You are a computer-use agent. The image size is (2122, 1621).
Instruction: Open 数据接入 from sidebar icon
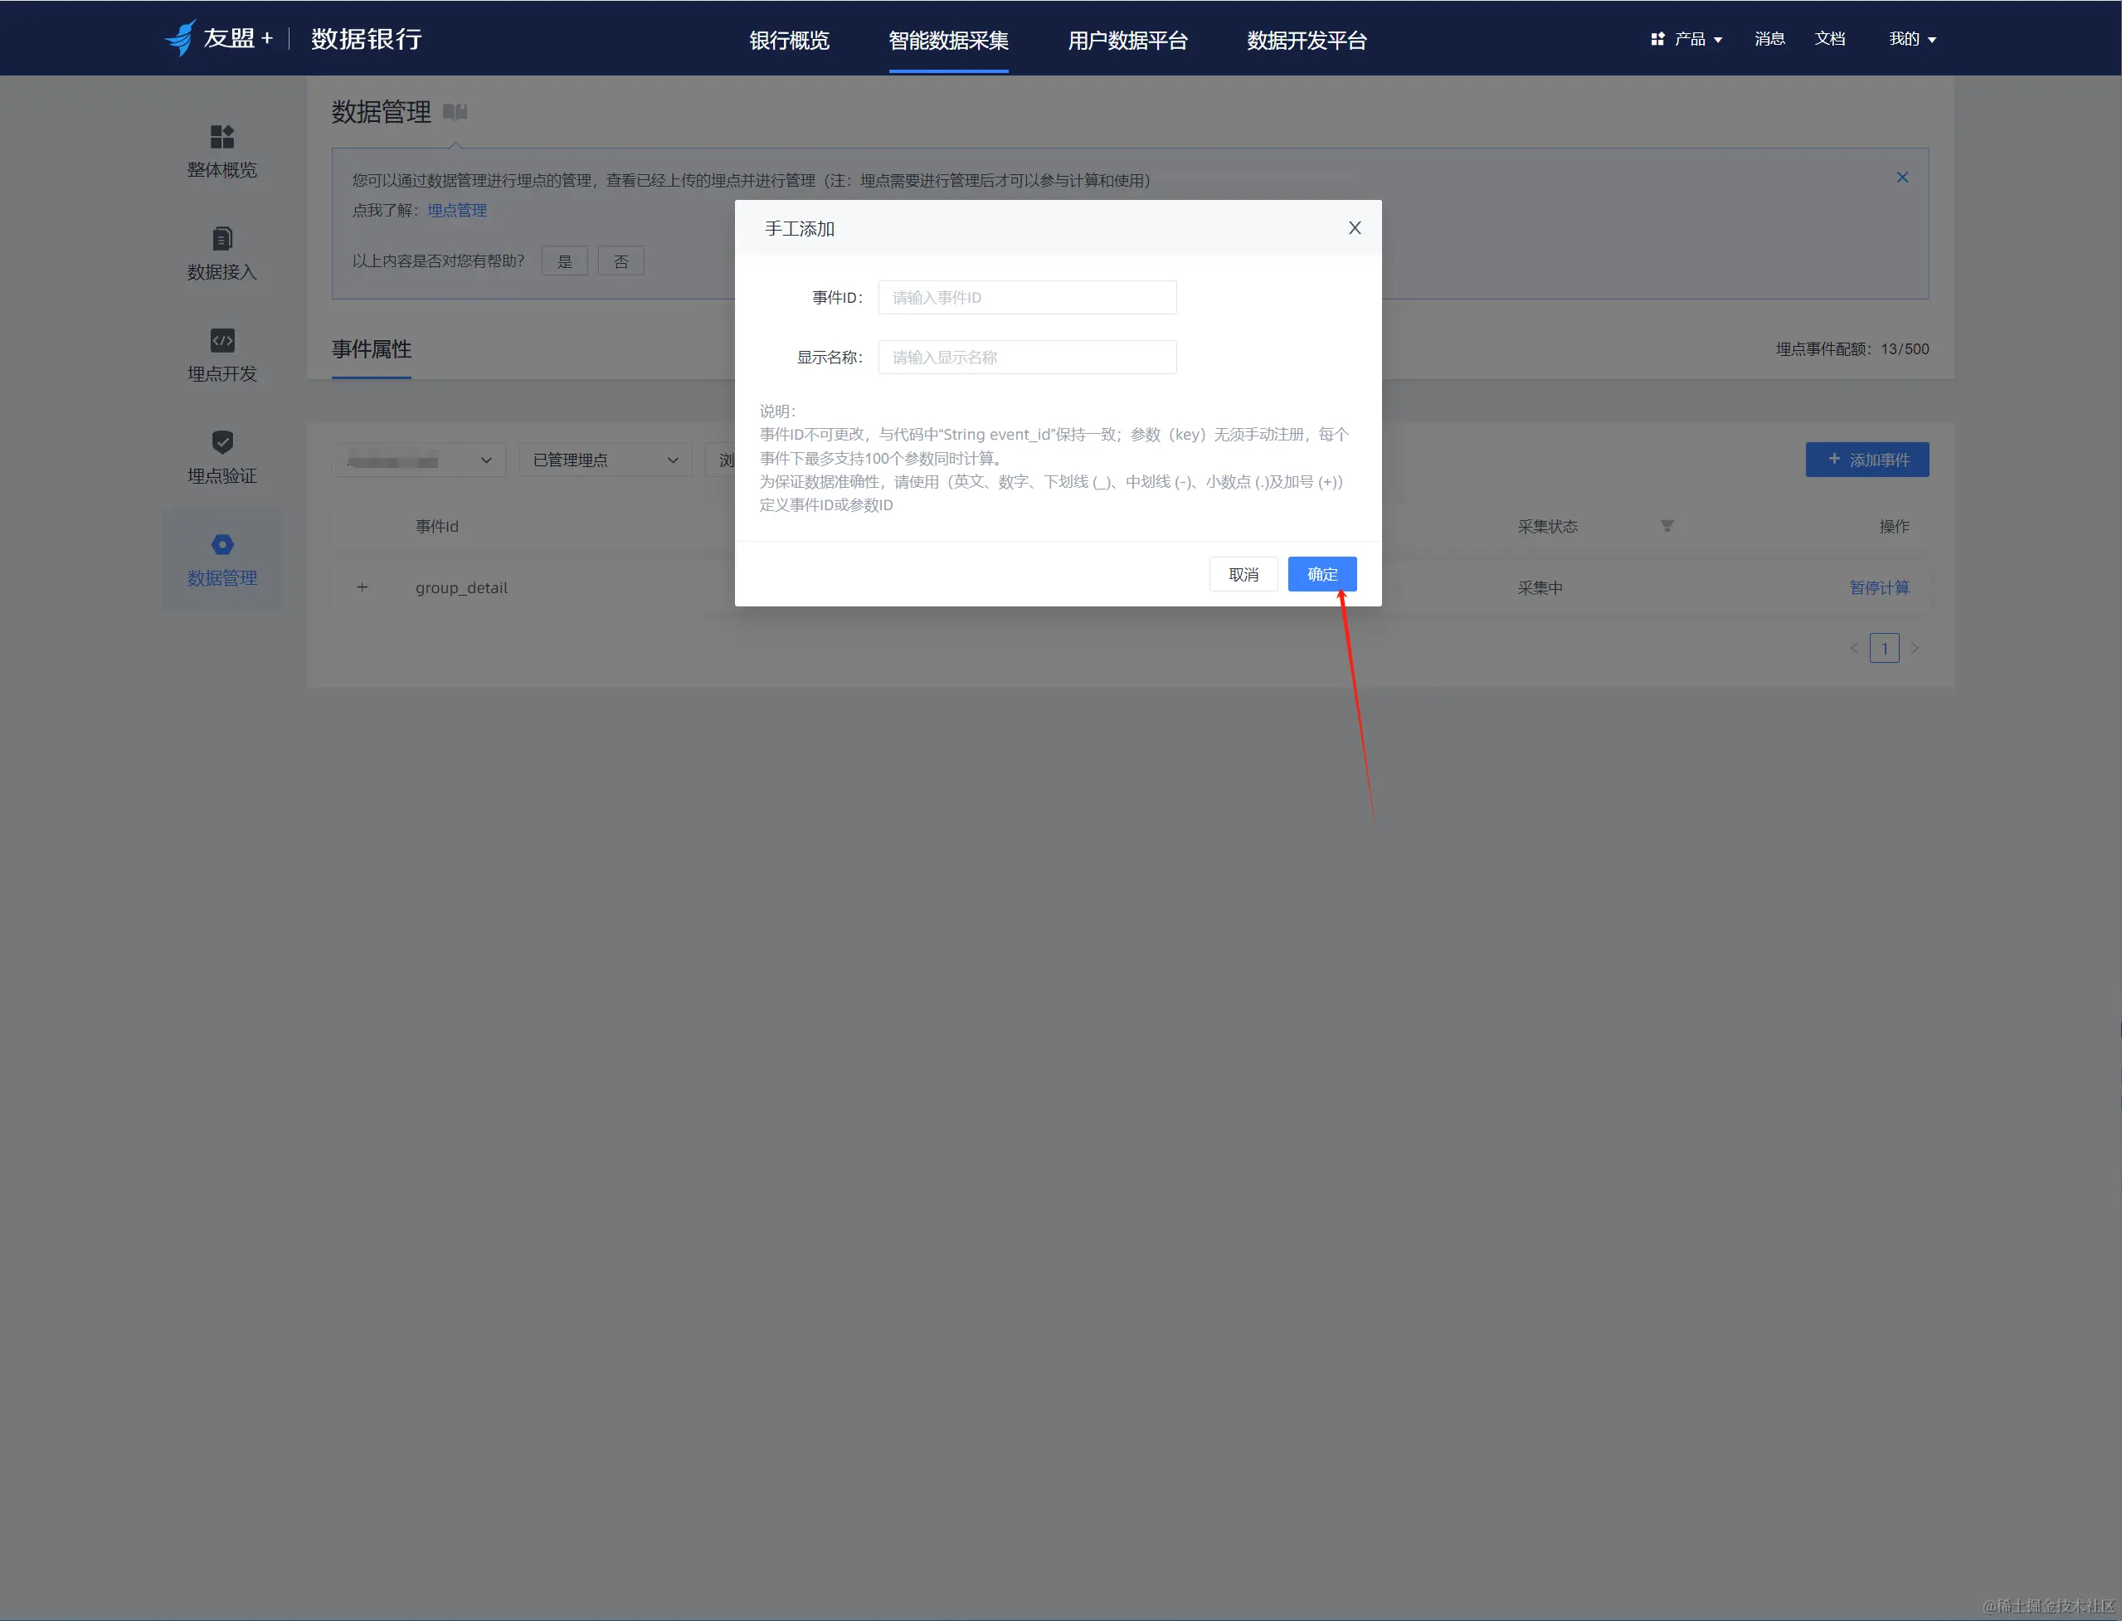tap(222, 238)
